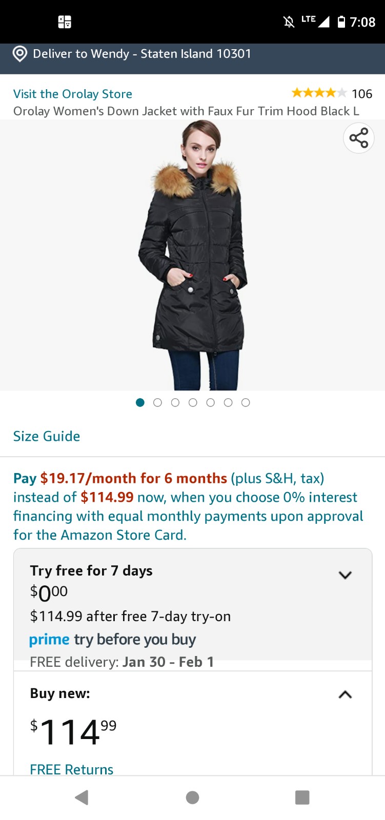385x820 pixels.
Task: Select the fourth image carousel dot
Action: (x=193, y=403)
